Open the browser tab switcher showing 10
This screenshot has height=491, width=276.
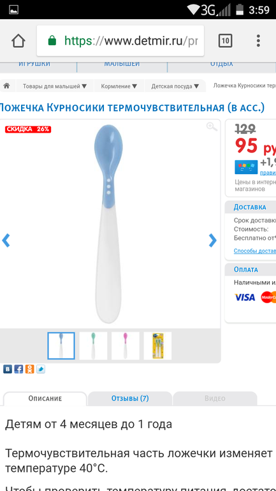(225, 41)
